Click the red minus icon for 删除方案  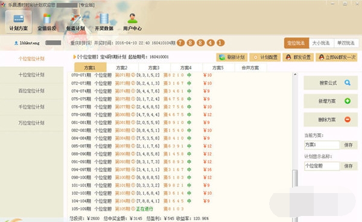pyautogui.click(x=348, y=119)
